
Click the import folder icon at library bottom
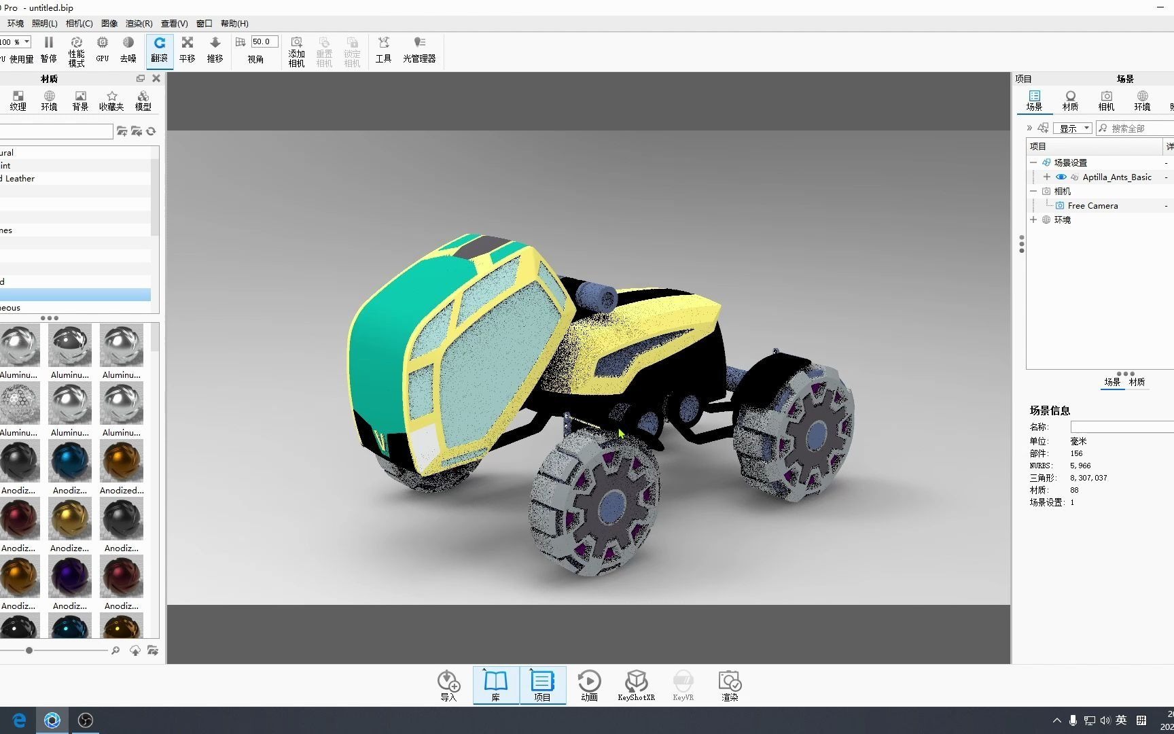tap(153, 651)
